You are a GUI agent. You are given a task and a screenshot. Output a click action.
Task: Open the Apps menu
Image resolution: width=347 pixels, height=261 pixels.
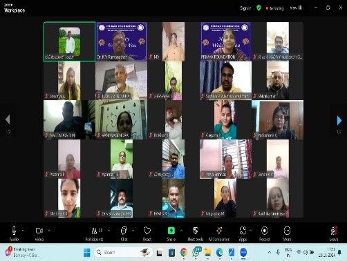tap(243, 233)
